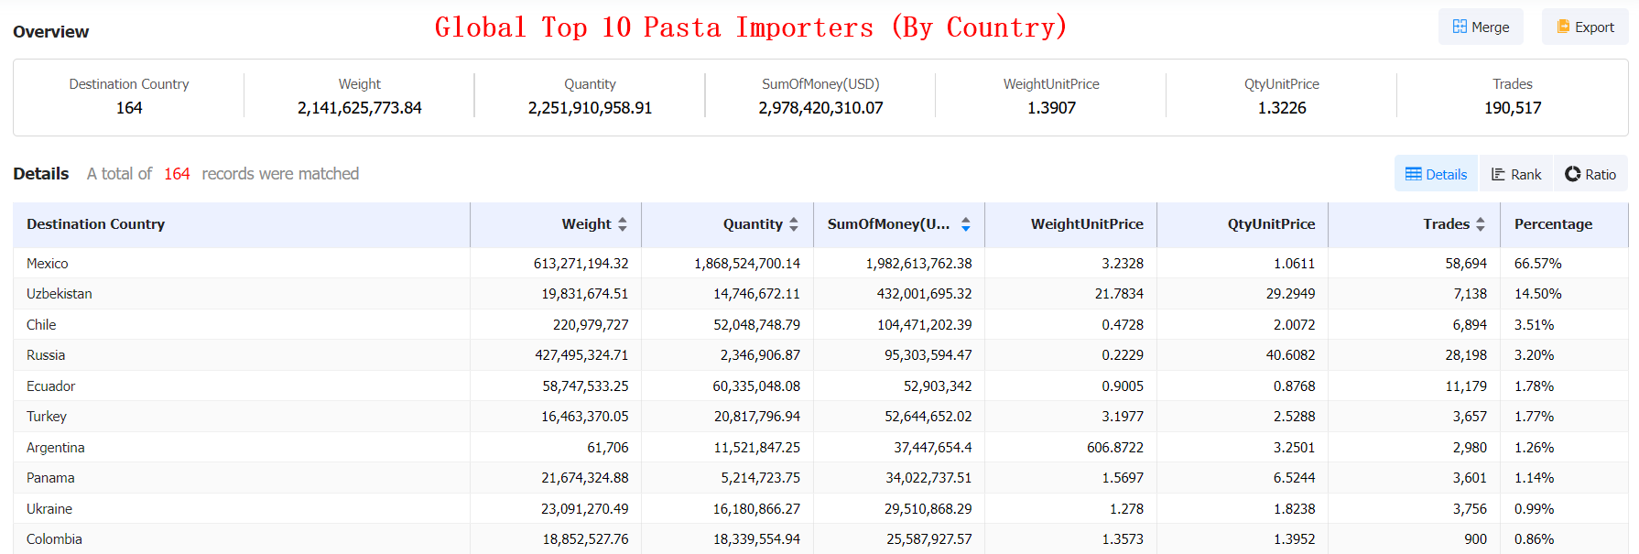Select the Mexico row country name

click(48, 264)
